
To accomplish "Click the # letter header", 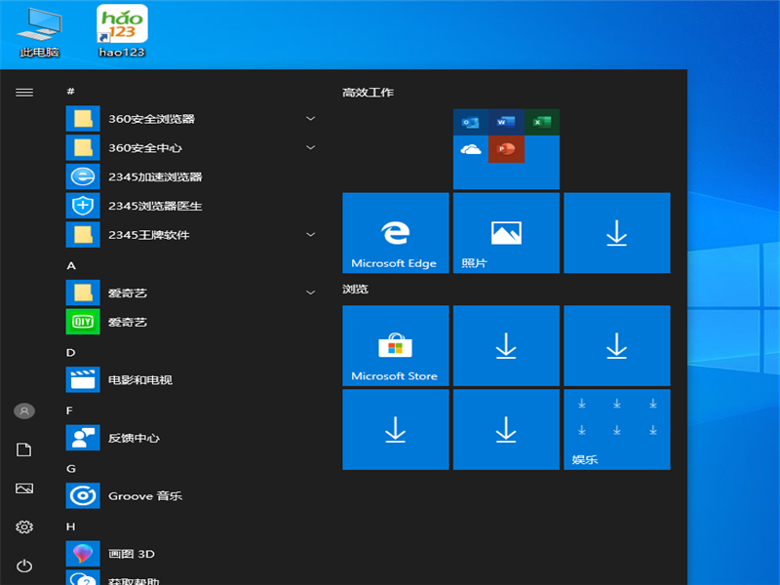I will click(70, 91).
